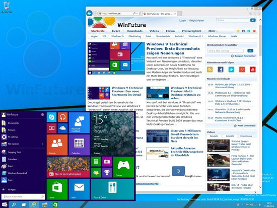The height and width of the screenshot is (208, 277).
Task: Click the newsletter OK button
Action: click(250, 51)
